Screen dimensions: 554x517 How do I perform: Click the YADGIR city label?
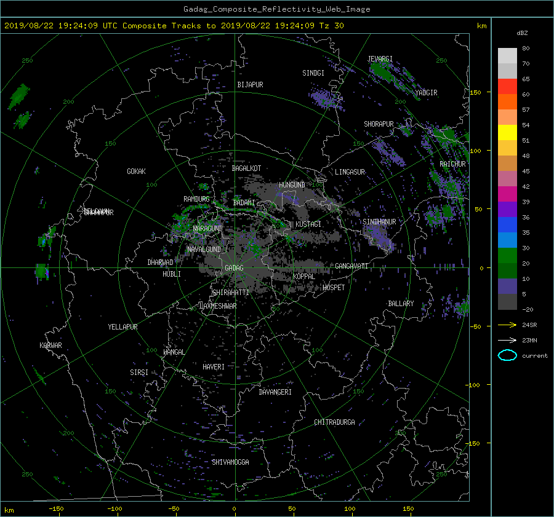click(x=426, y=93)
